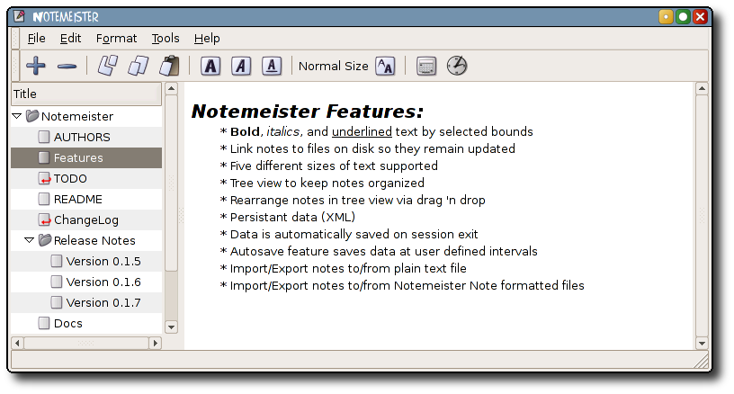
Task: Paste from clipboard toolbar icon
Action: click(x=169, y=66)
